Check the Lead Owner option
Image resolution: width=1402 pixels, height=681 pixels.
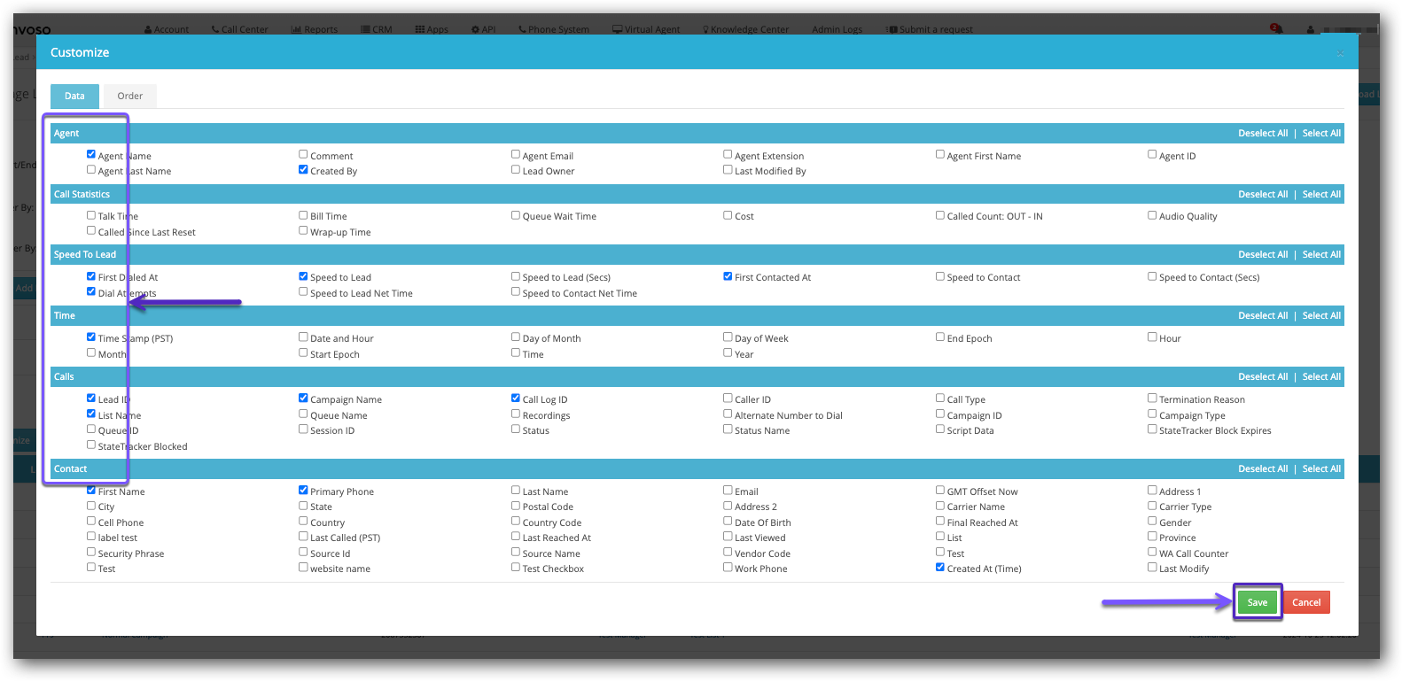coord(516,169)
